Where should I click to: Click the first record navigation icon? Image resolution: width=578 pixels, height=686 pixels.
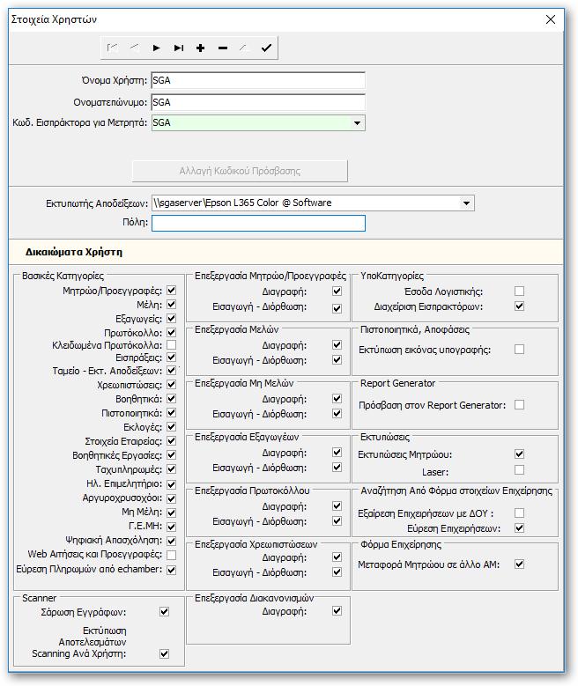pyautogui.click(x=113, y=48)
